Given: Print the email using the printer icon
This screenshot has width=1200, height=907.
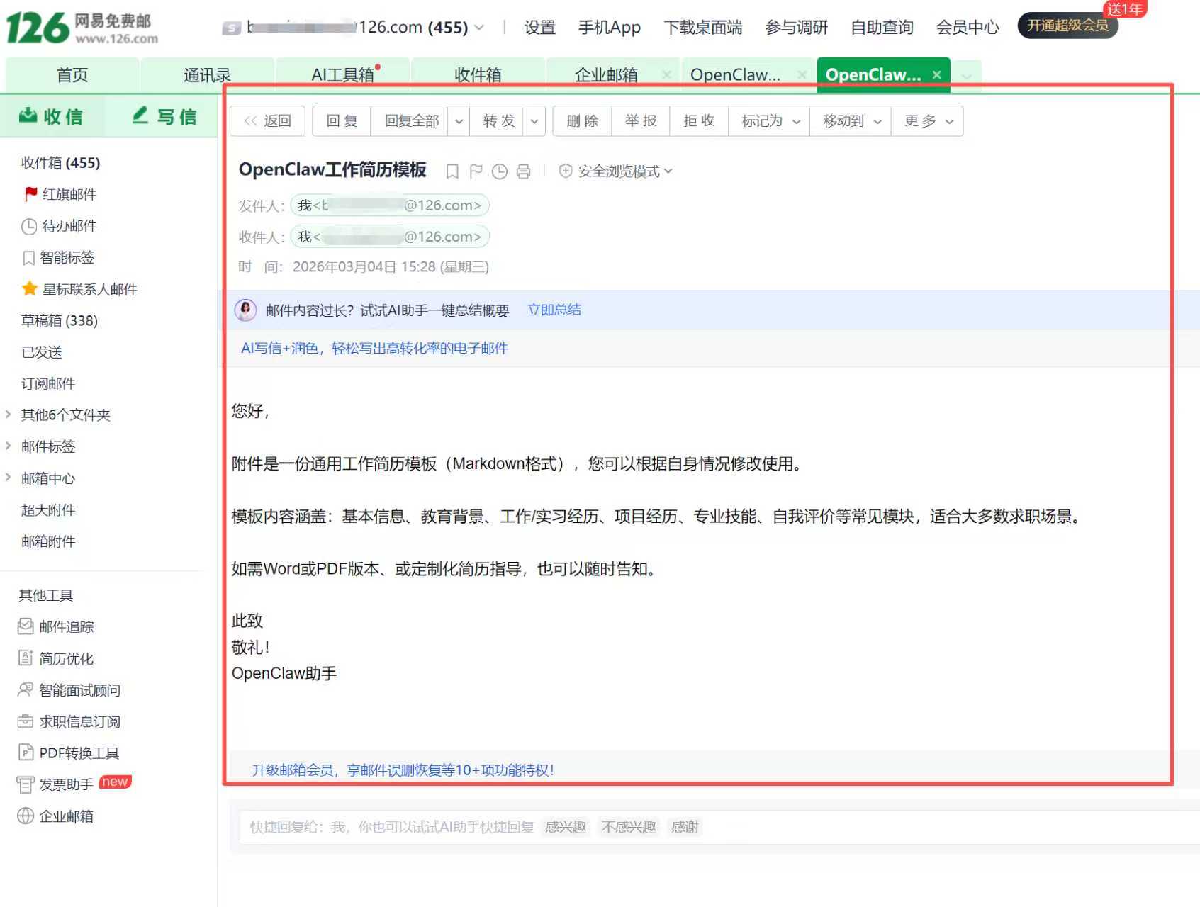Looking at the screenshot, I should [523, 171].
